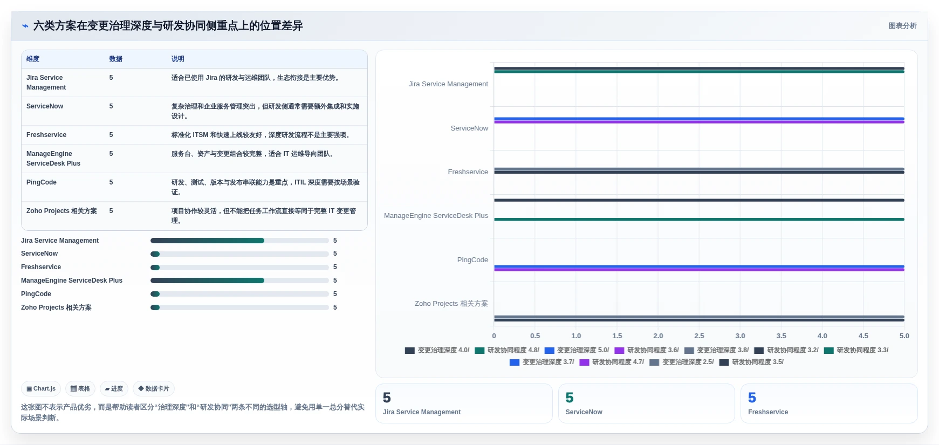This screenshot has width=939, height=445.
Task: Click the ServiceNow progress bar
Action: point(239,254)
